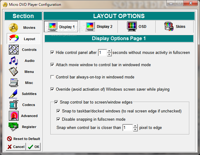Go to the Controls section label
Image resolution: width=200 pixels, height=155 pixels.
coord(29,50)
